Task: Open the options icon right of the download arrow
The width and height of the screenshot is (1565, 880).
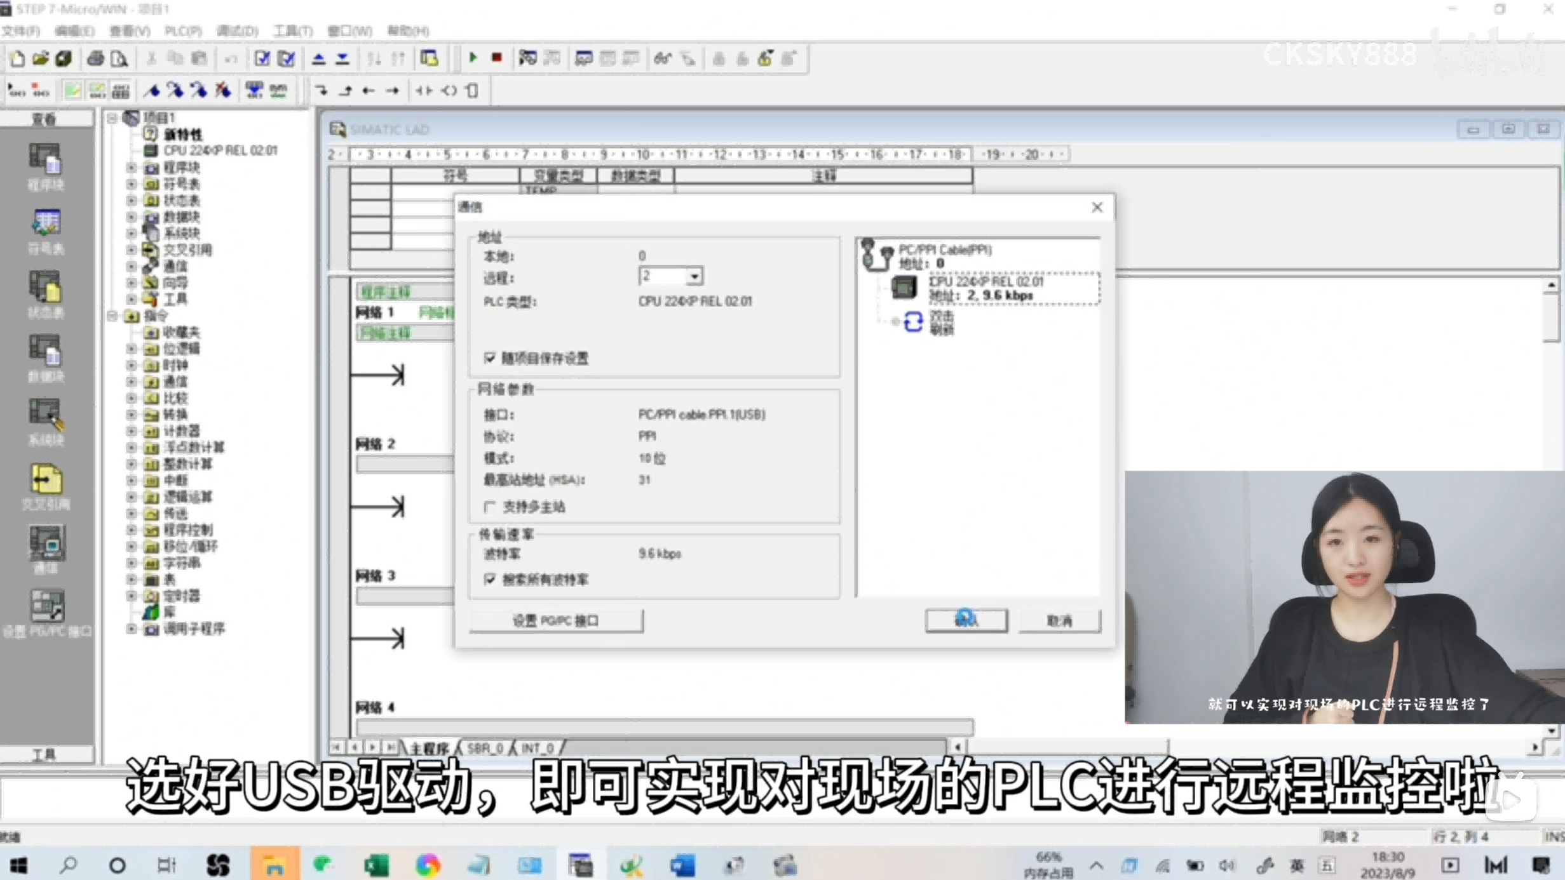Action: pyautogui.click(x=430, y=59)
